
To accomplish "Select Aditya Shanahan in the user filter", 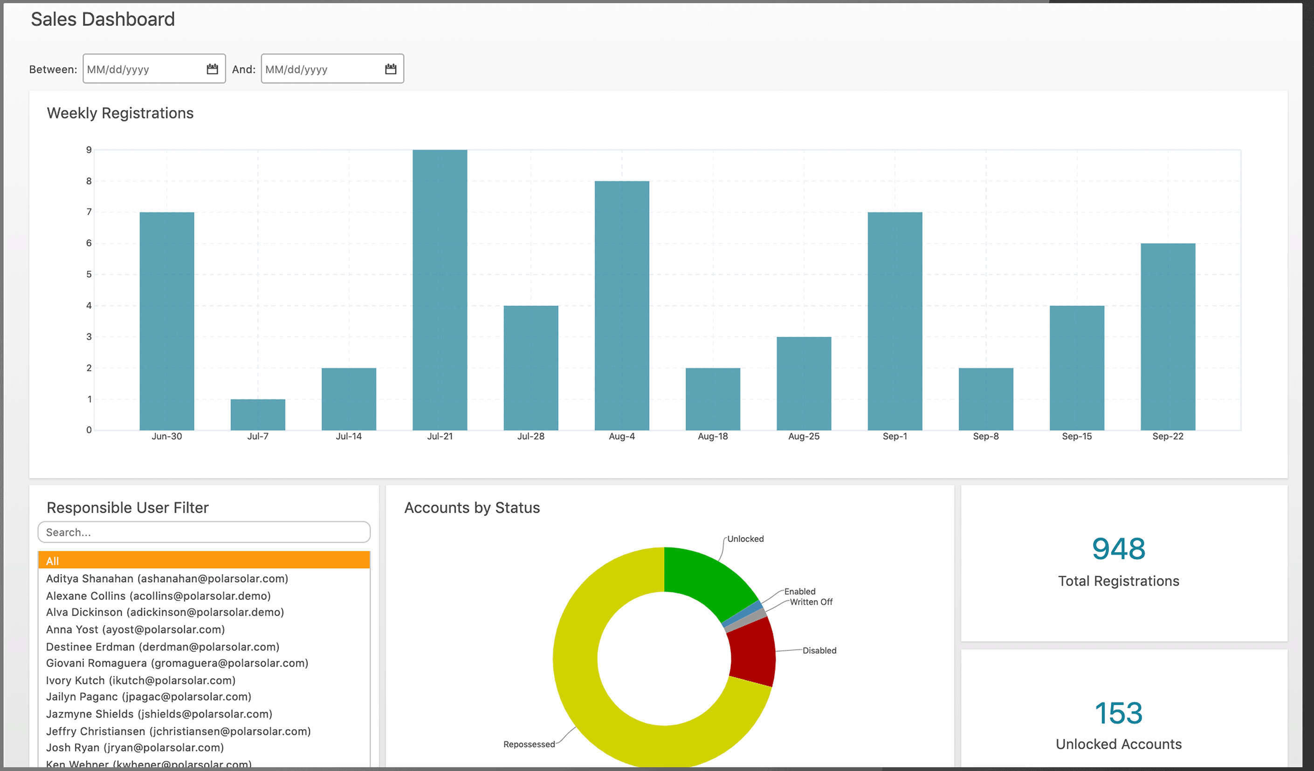I will point(167,579).
